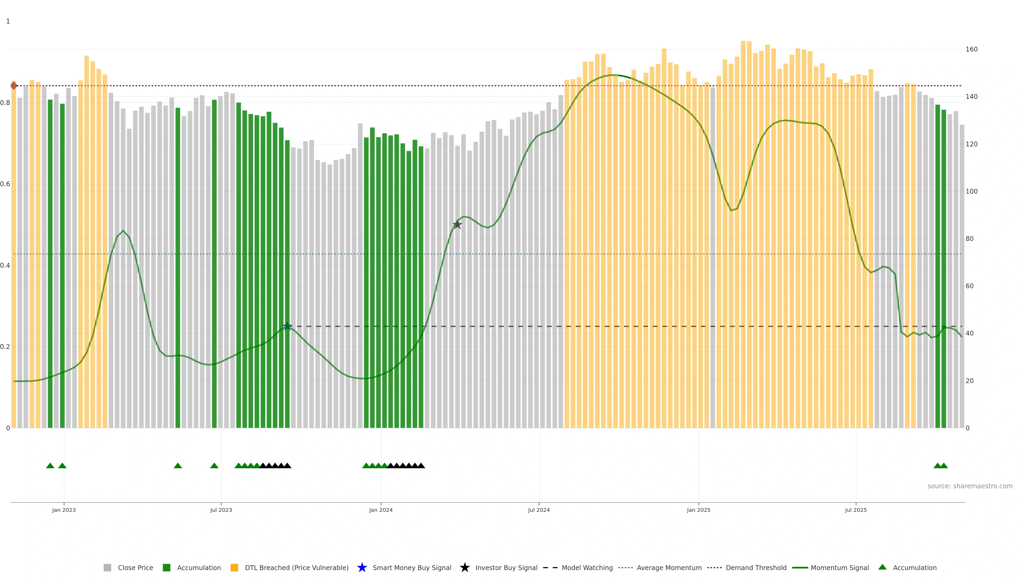
Task: Click the orange DTL Breached color swatch
Action: click(234, 567)
